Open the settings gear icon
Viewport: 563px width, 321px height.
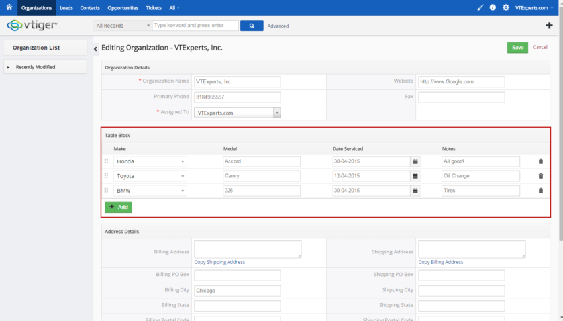tap(506, 7)
